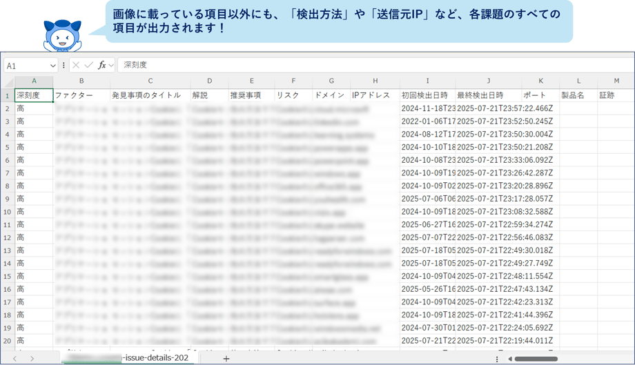The width and height of the screenshot is (635, 365).
Task: Open the Insert Function fx icon
Action: click(101, 65)
